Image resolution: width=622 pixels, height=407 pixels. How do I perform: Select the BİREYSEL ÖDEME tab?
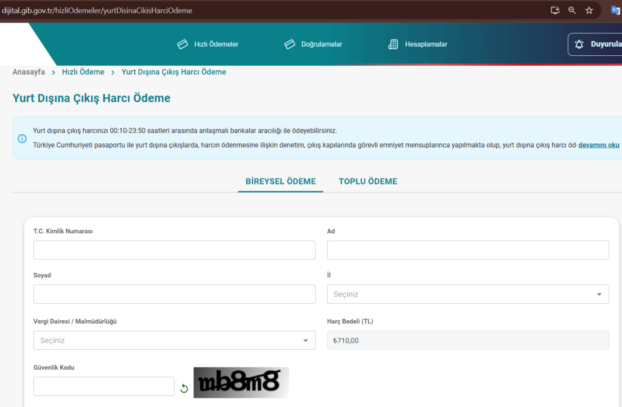[280, 182]
